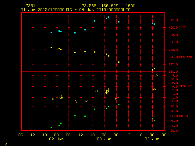
Task: Click the station ID 7351 in the header
Action: click(x=30, y=6)
